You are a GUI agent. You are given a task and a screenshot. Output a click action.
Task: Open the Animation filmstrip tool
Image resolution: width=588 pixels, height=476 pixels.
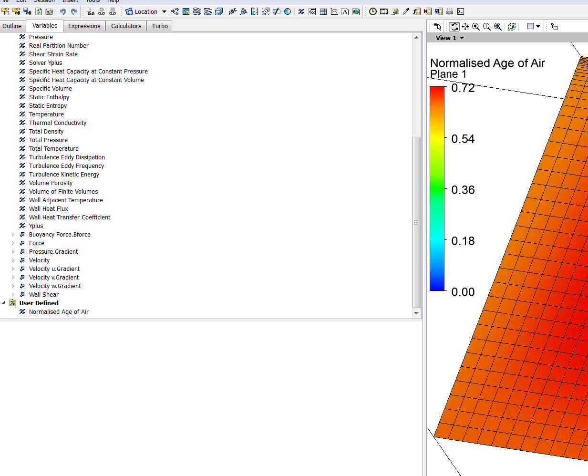[x=384, y=11]
